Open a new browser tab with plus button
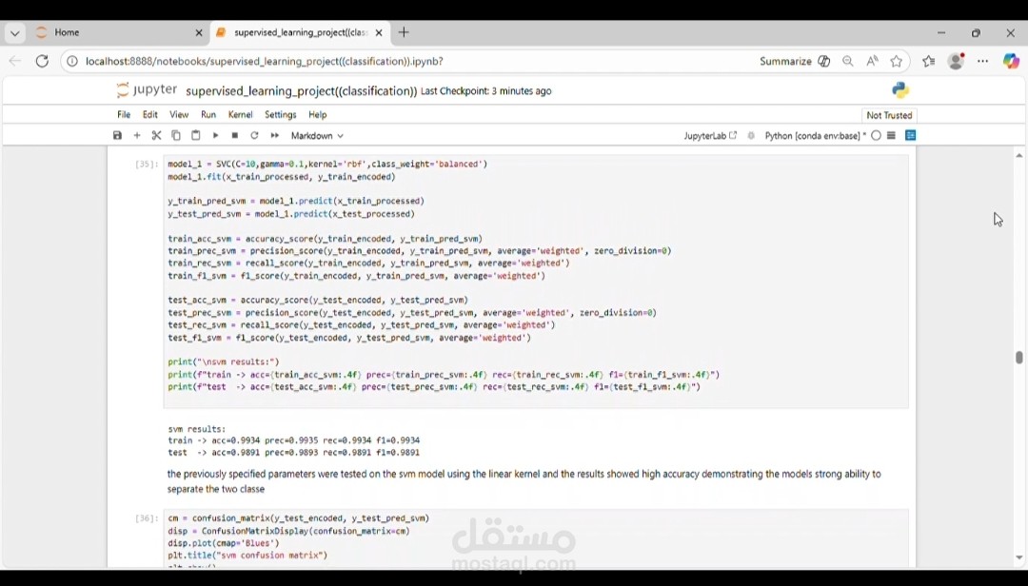1028x586 pixels. coord(404,32)
